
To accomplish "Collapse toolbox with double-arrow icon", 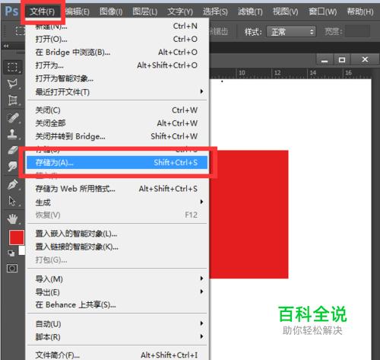I will [x=6, y=46].
